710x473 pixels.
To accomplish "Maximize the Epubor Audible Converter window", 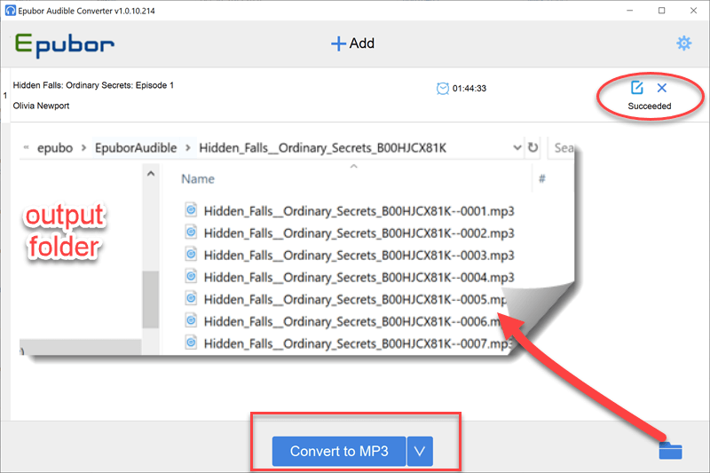I will pos(661,11).
